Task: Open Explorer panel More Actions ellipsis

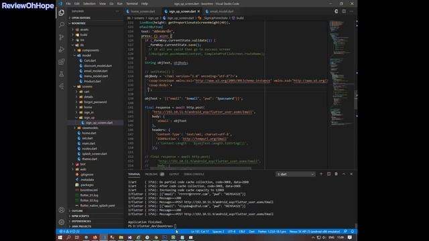Action: point(117,11)
